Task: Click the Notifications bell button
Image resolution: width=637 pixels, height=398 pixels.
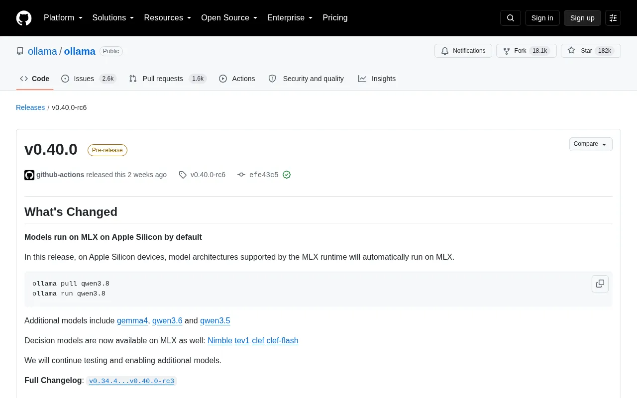Action: pos(463,51)
